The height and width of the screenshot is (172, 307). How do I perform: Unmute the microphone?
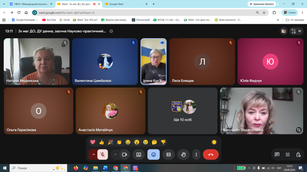coord(102,154)
